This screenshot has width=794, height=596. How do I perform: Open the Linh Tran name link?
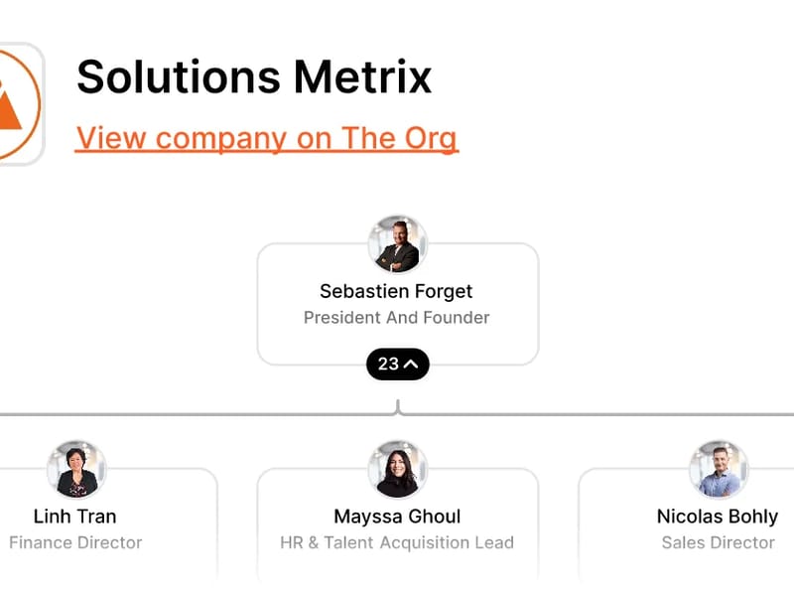74,517
